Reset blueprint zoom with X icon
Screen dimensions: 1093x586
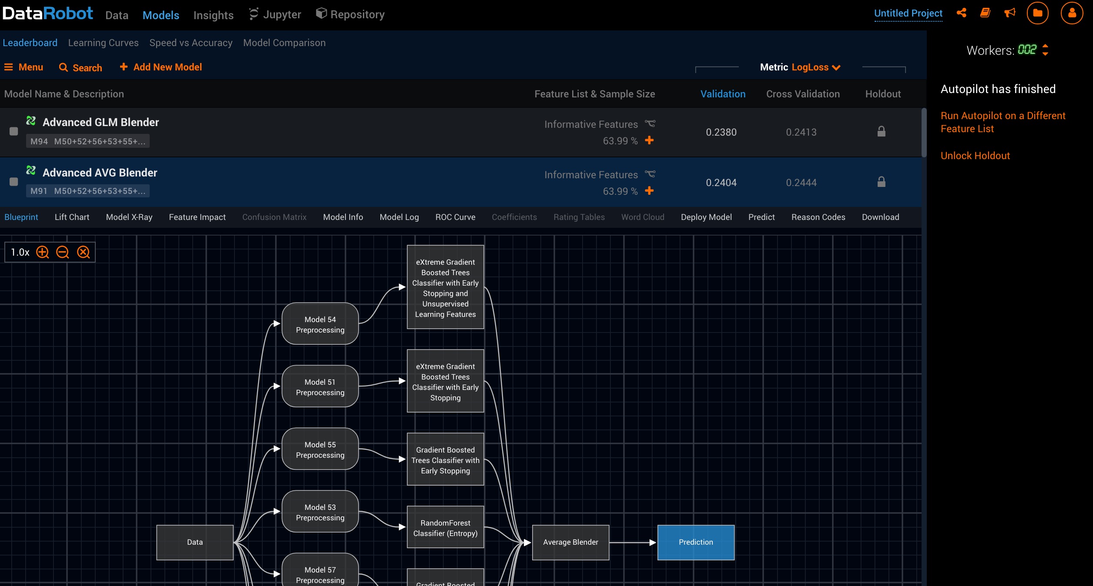83,252
